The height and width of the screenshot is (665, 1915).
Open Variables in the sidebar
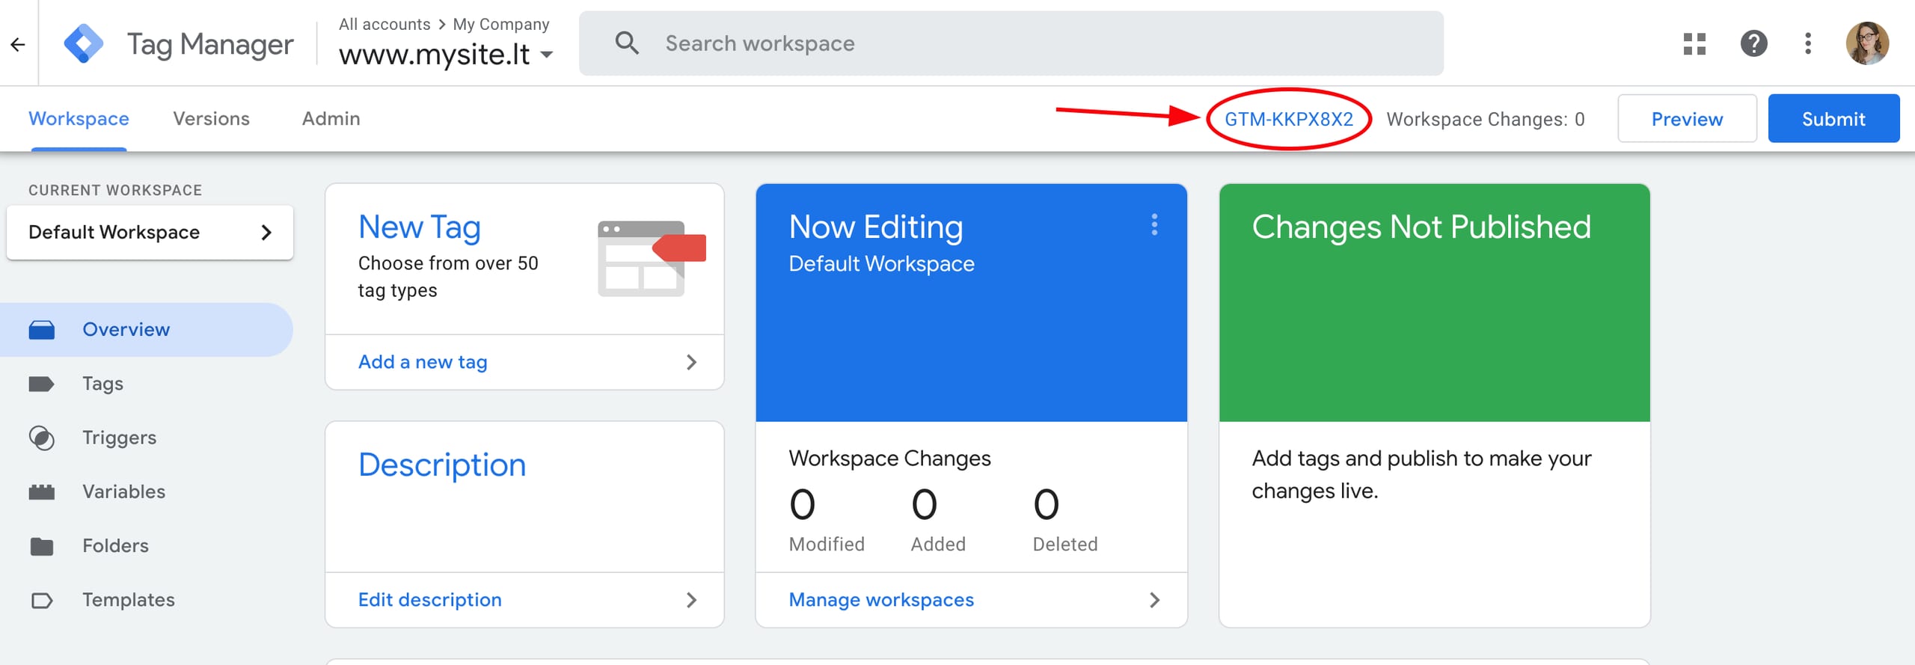point(123,491)
